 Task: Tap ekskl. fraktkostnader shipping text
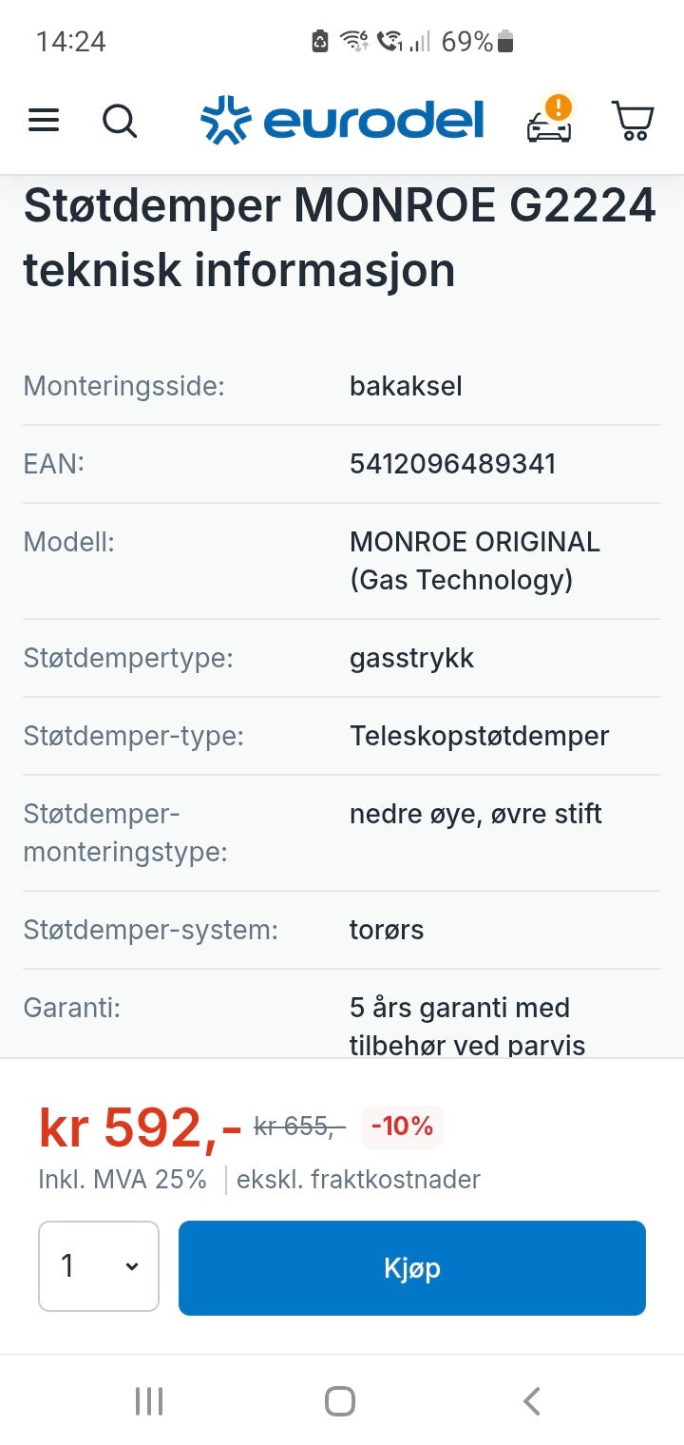pos(358,1180)
